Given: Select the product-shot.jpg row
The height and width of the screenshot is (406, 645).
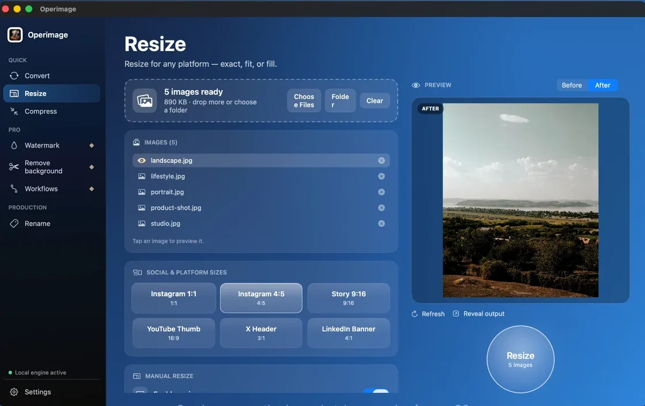Looking at the screenshot, I should 261,208.
